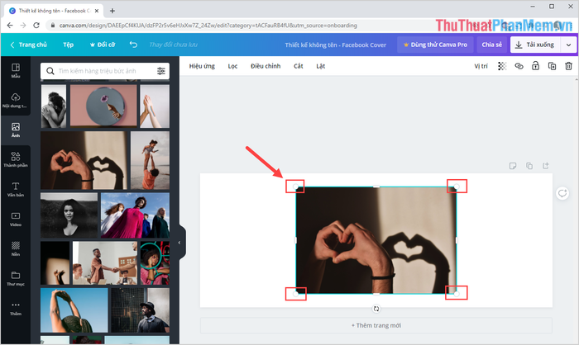The image size is (579, 345).
Task: Open a new browser tab
Action: click(x=112, y=11)
